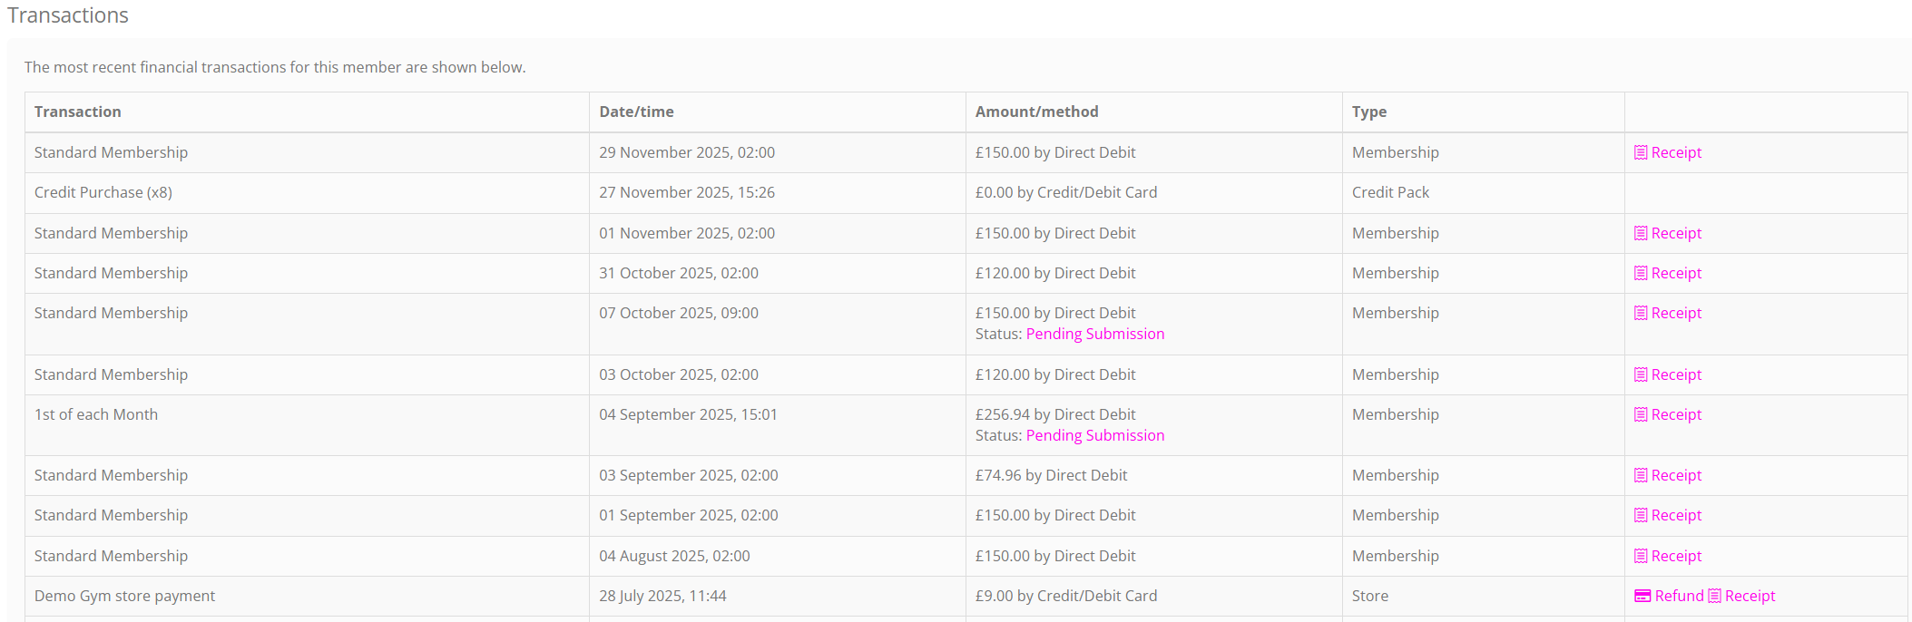Click the Date/time column header

[636, 112]
